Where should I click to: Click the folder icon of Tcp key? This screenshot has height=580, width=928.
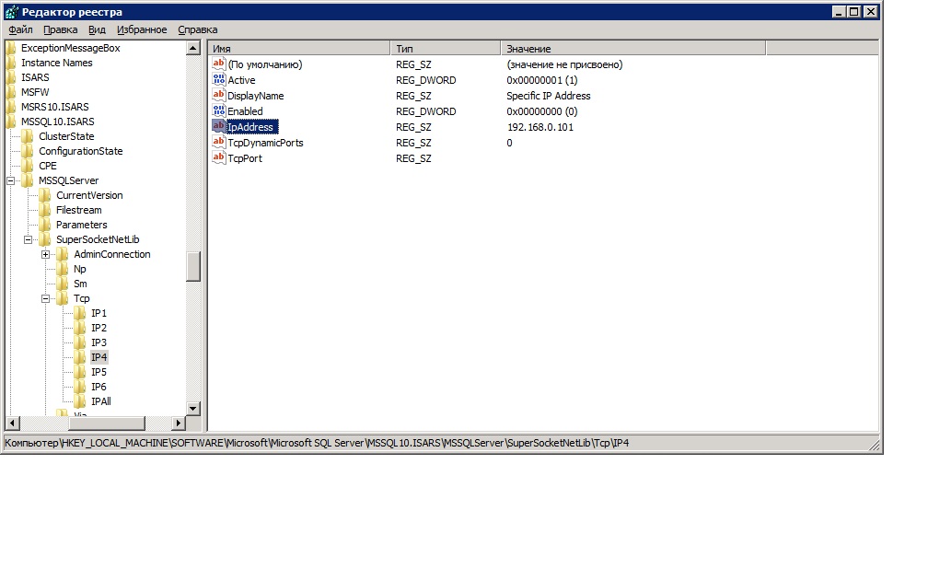(x=63, y=298)
